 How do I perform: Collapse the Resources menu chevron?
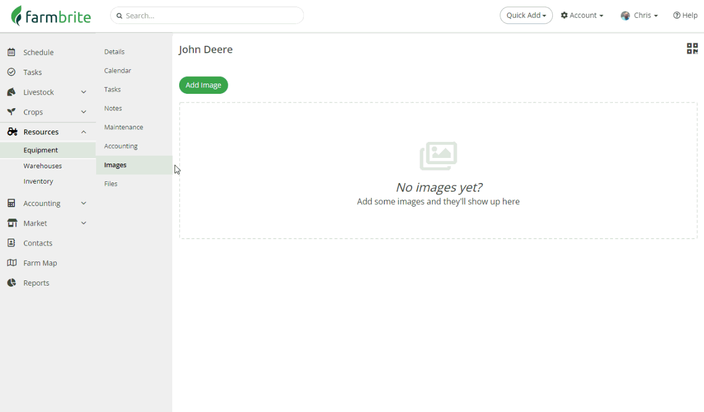click(x=84, y=132)
